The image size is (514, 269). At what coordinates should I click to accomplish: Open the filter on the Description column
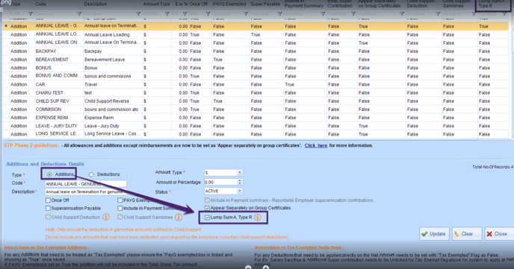pos(138,13)
